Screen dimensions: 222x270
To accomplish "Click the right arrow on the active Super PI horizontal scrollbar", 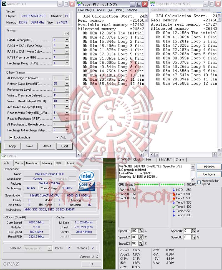I will 142,155.
